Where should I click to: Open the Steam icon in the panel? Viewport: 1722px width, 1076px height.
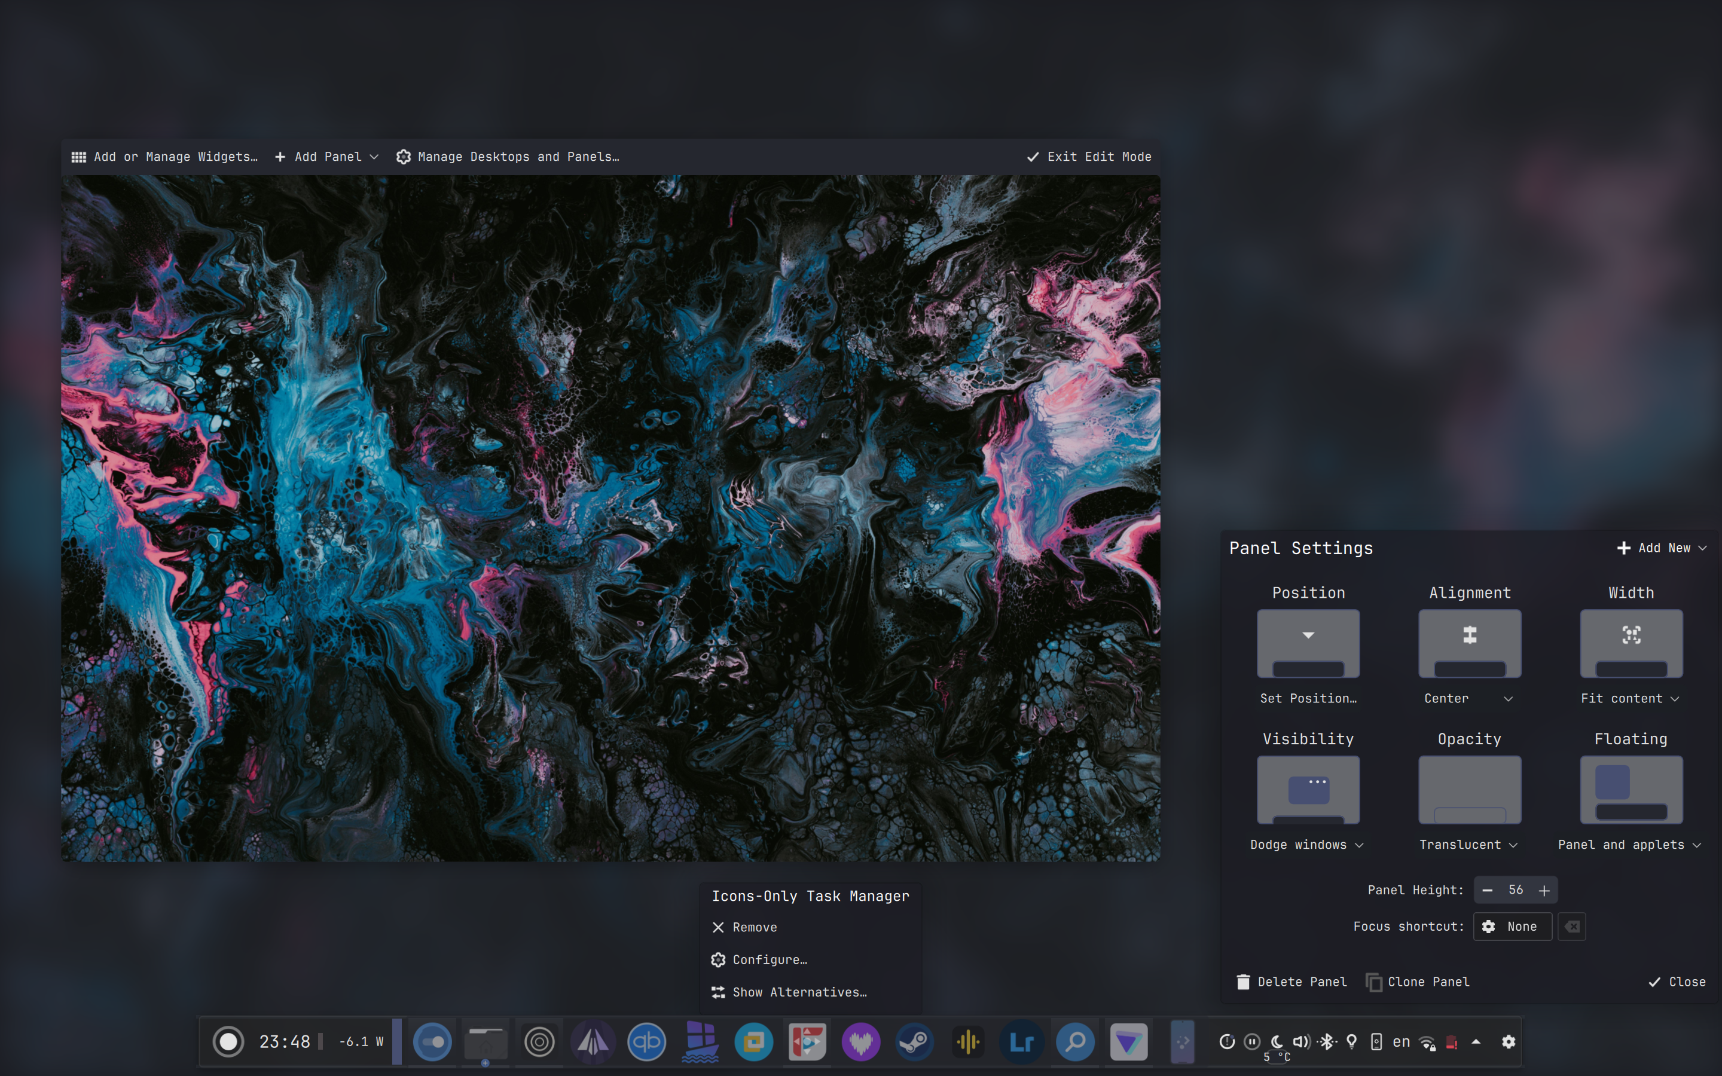pyautogui.click(x=914, y=1042)
